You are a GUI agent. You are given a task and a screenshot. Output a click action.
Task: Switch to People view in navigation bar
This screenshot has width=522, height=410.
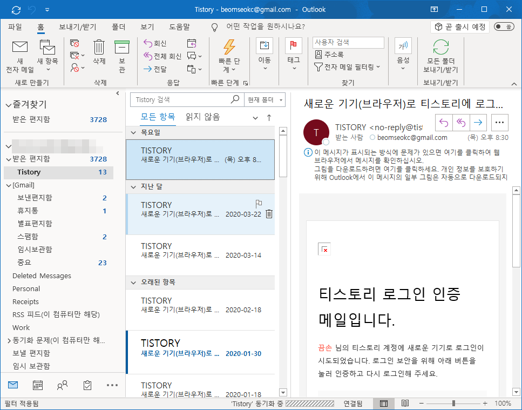pos(62,385)
